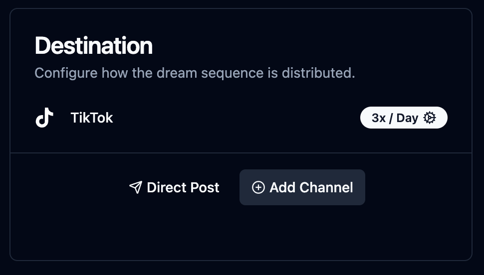Image resolution: width=484 pixels, height=275 pixels.
Task: Click the paper plane send icon
Action: (136, 187)
